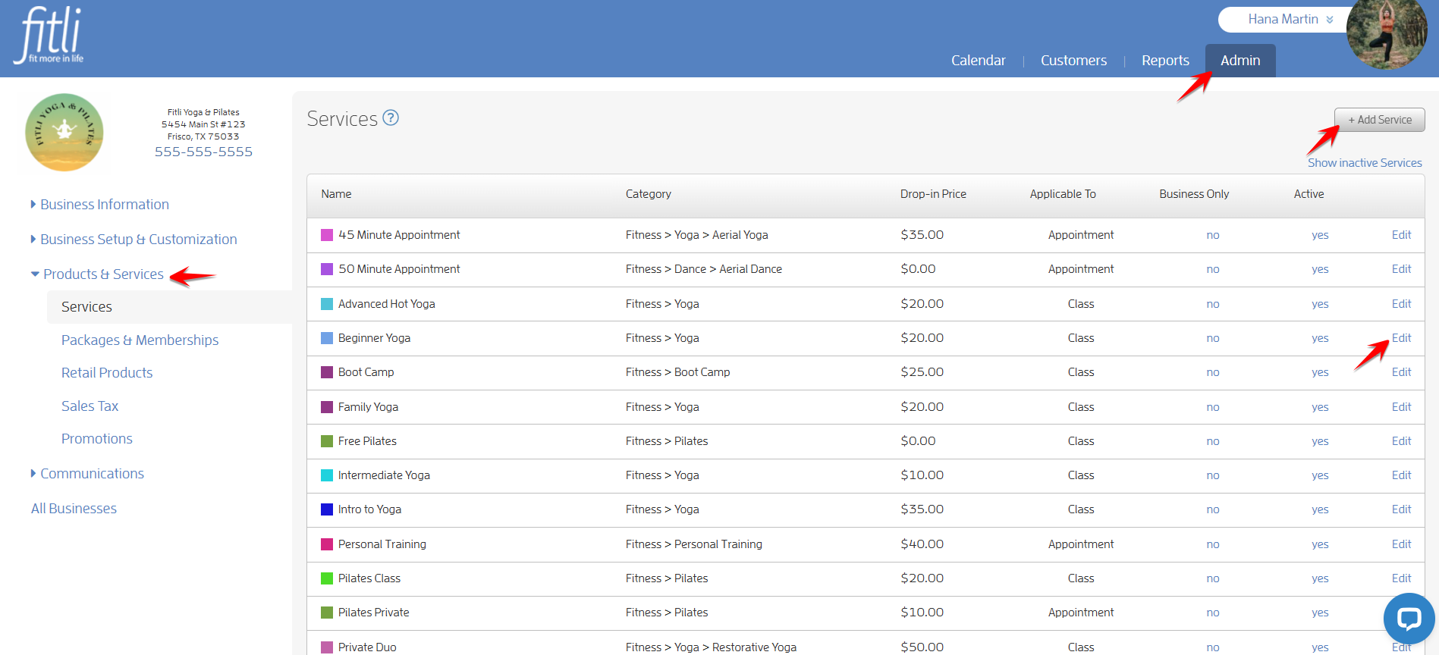Edit the Intro to Yoga service
Screen dimensions: 1439x655
pyautogui.click(x=1401, y=509)
